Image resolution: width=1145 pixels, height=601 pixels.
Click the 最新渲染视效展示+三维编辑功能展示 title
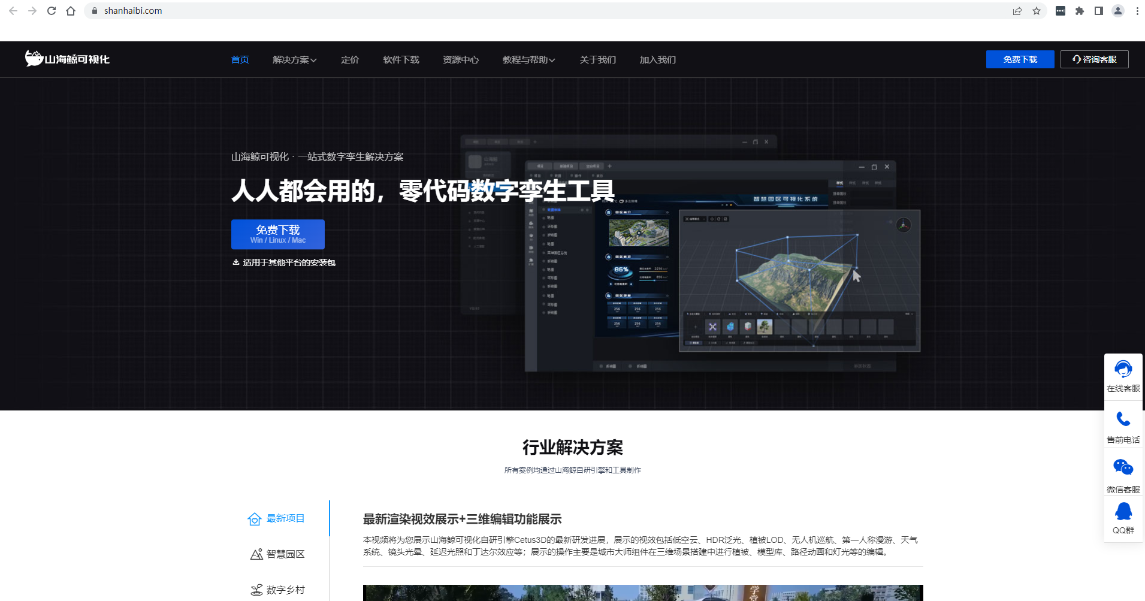(462, 519)
